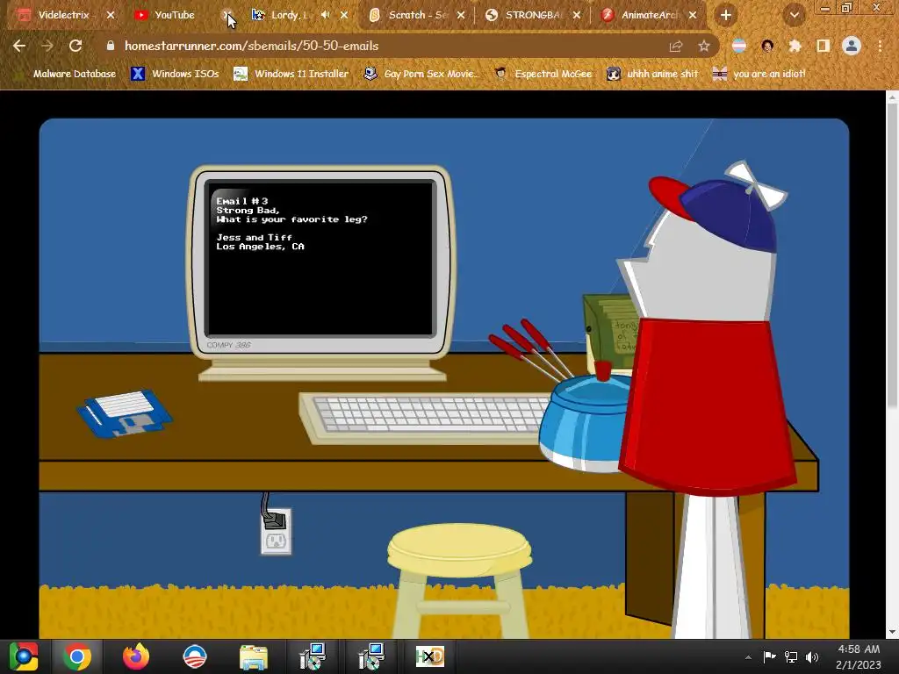Open the avatar face extension
The height and width of the screenshot is (674, 899).
(x=767, y=46)
